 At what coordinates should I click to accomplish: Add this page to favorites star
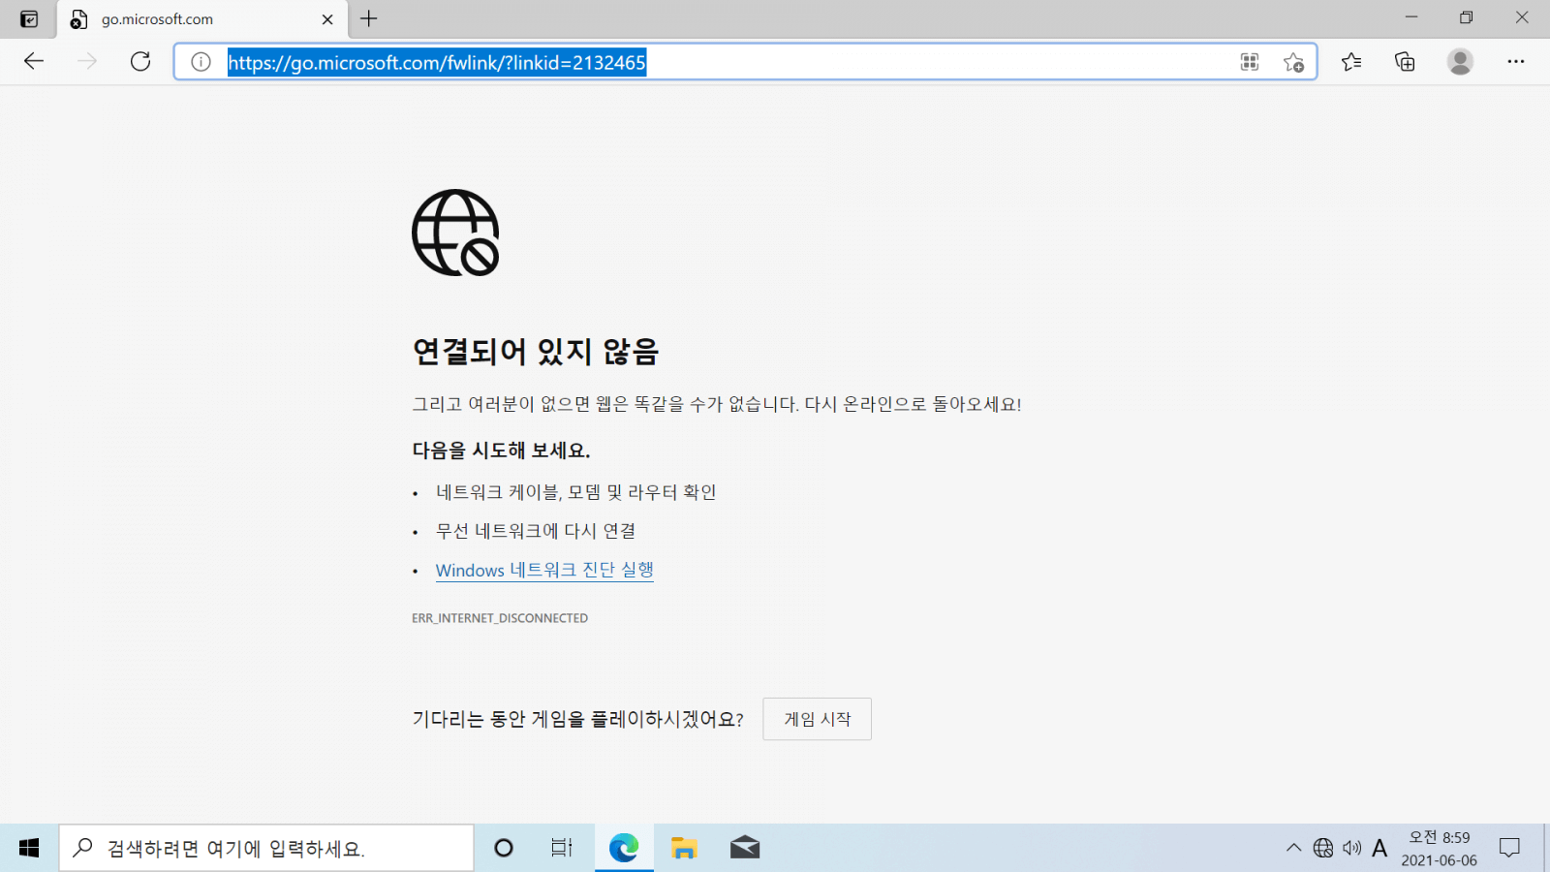click(x=1293, y=62)
